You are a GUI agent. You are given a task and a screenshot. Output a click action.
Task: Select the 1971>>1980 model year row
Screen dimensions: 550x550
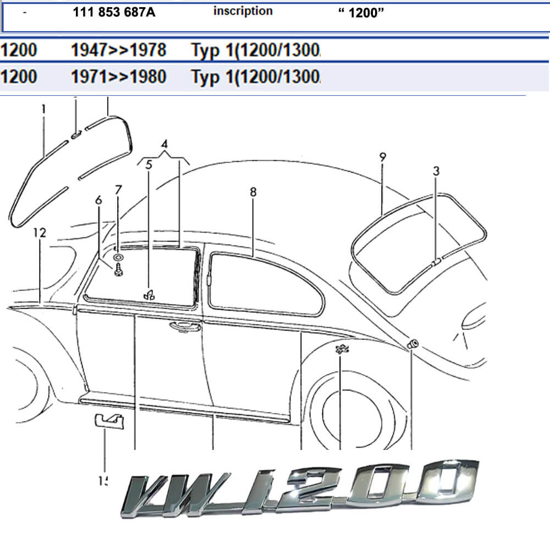(118, 76)
